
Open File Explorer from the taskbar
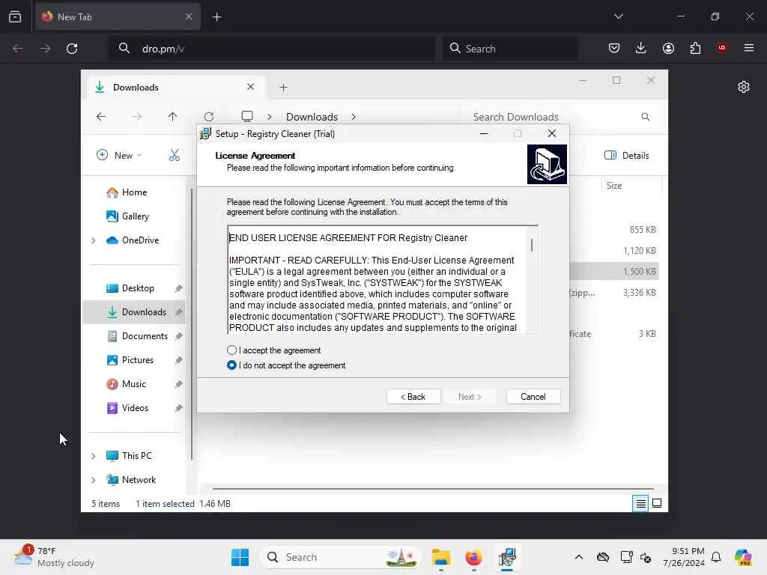coord(440,557)
